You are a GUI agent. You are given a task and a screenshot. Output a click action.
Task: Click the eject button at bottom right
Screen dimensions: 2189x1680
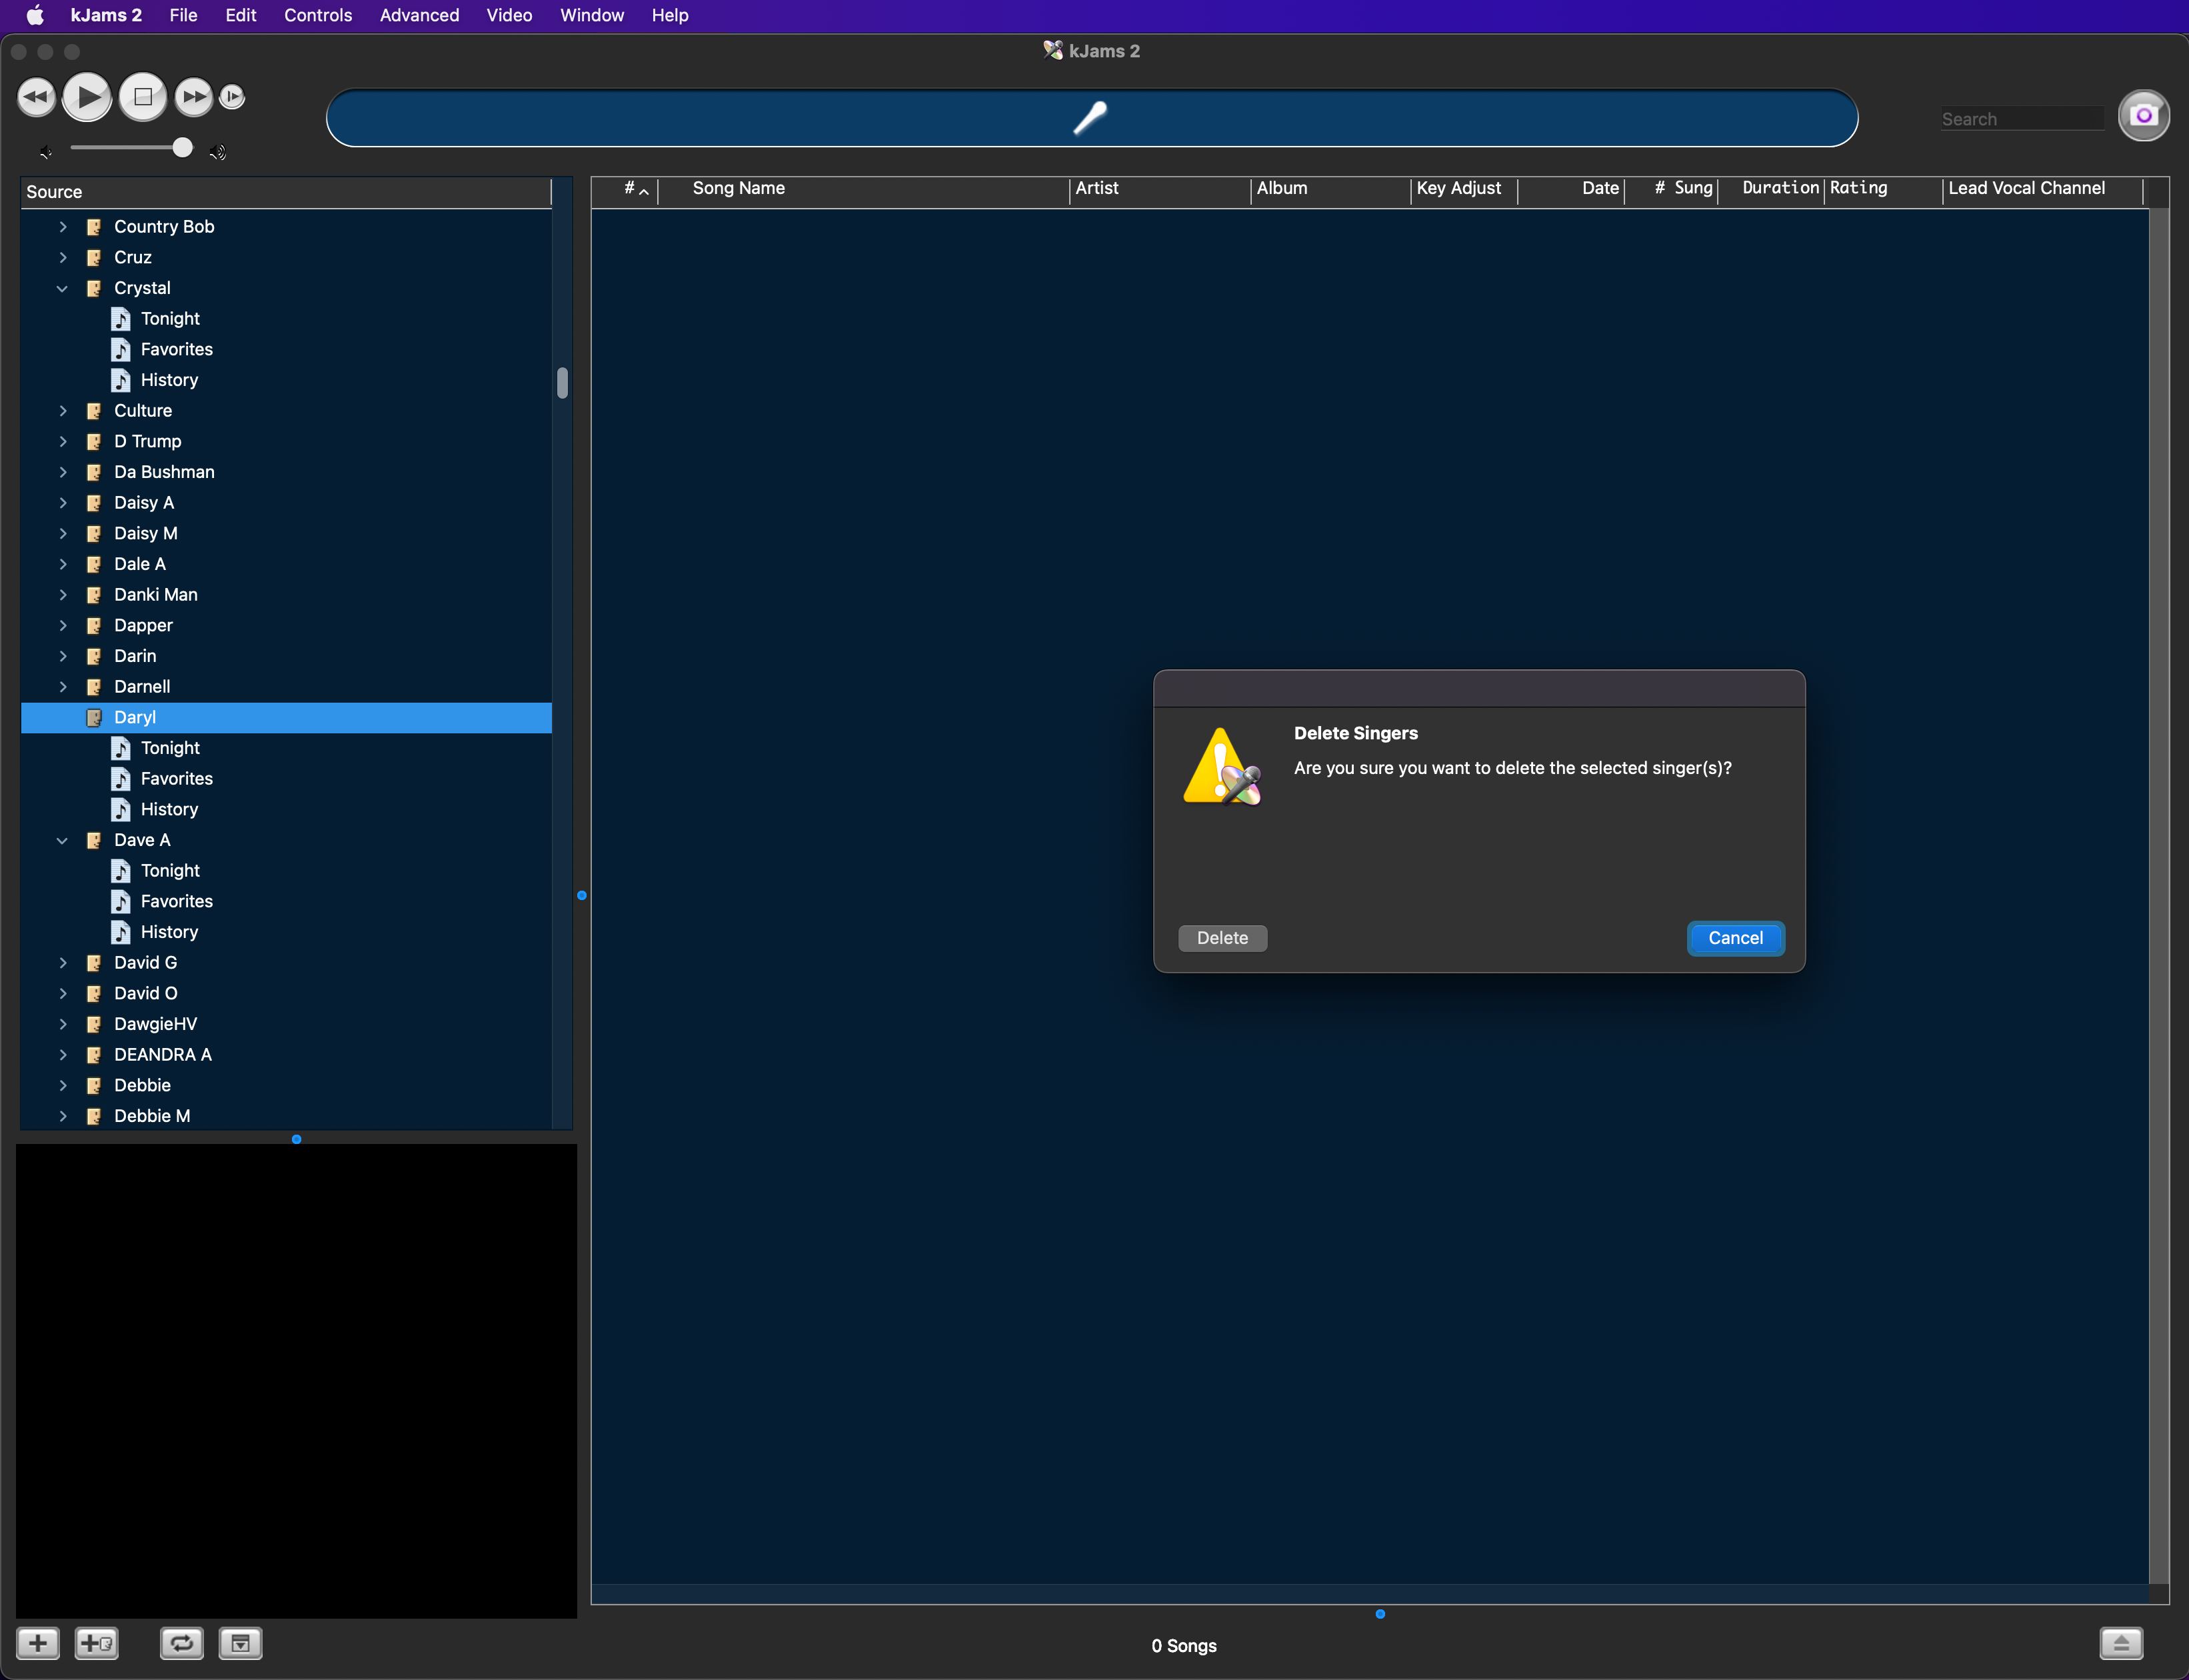pos(2120,1643)
